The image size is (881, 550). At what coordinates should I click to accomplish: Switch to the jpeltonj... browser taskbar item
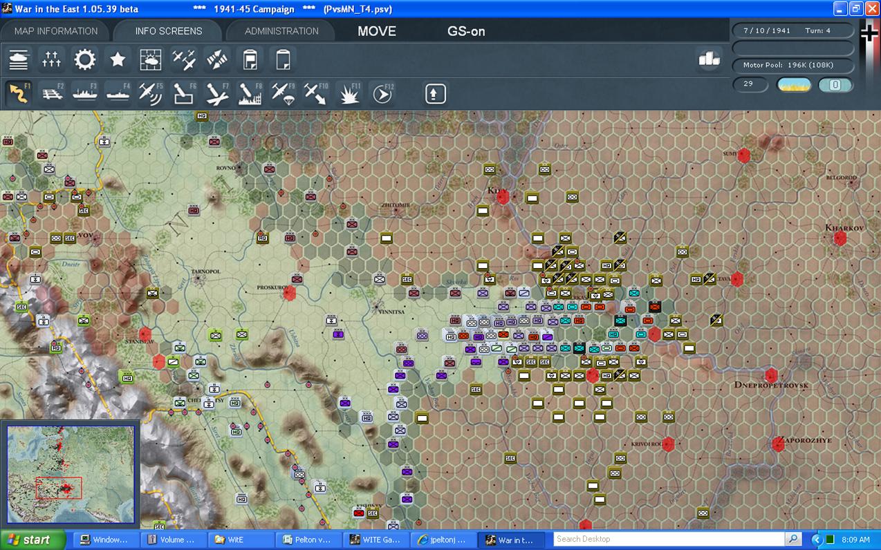[x=445, y=540]
